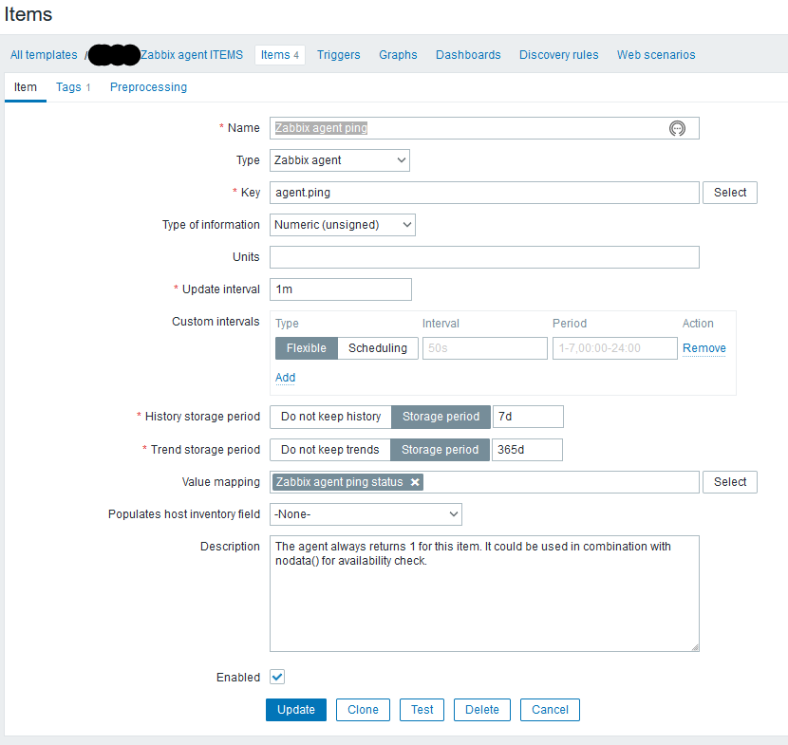Click the icon inside the Name field

click(677, 129)
